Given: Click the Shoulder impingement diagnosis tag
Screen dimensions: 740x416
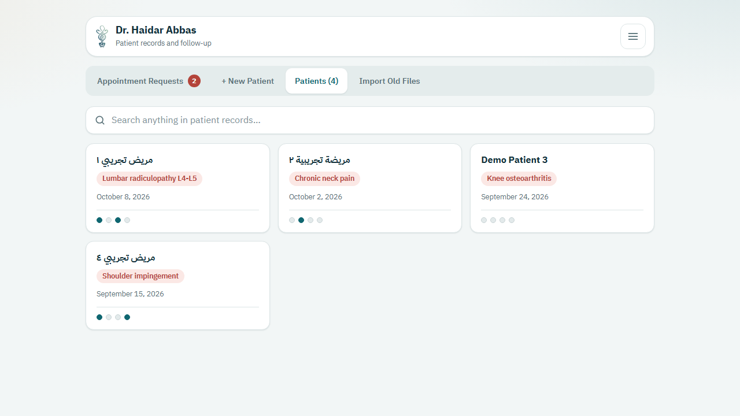Looking at the screenshot, I should click(140, 276).
